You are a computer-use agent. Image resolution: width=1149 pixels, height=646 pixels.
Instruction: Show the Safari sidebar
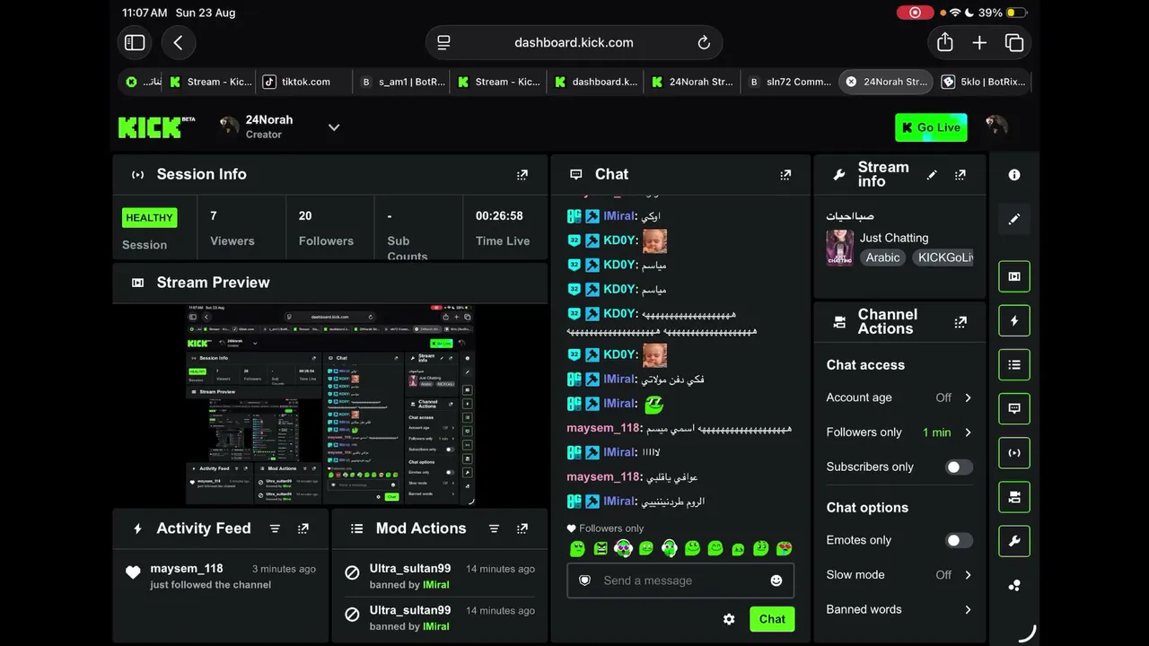tap(135, 42)
